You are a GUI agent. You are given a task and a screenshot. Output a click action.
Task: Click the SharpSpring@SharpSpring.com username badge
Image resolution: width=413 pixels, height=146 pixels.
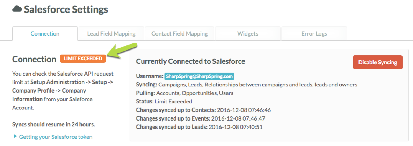click(199, 76)
